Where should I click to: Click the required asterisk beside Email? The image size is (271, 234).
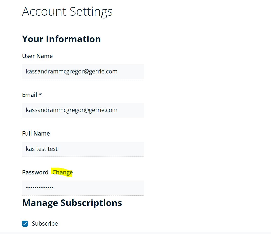click(40, 94)
